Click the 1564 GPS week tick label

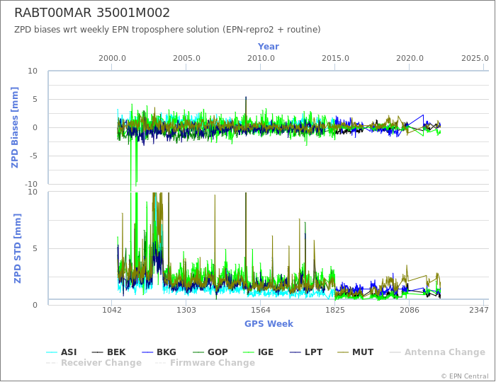[x=260, y=310]
